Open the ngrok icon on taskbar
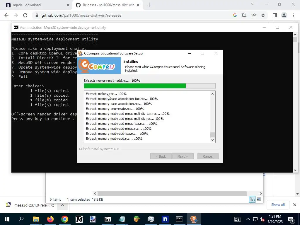The width and height of the screenshot is (300, 225). [x=165, y=219]
